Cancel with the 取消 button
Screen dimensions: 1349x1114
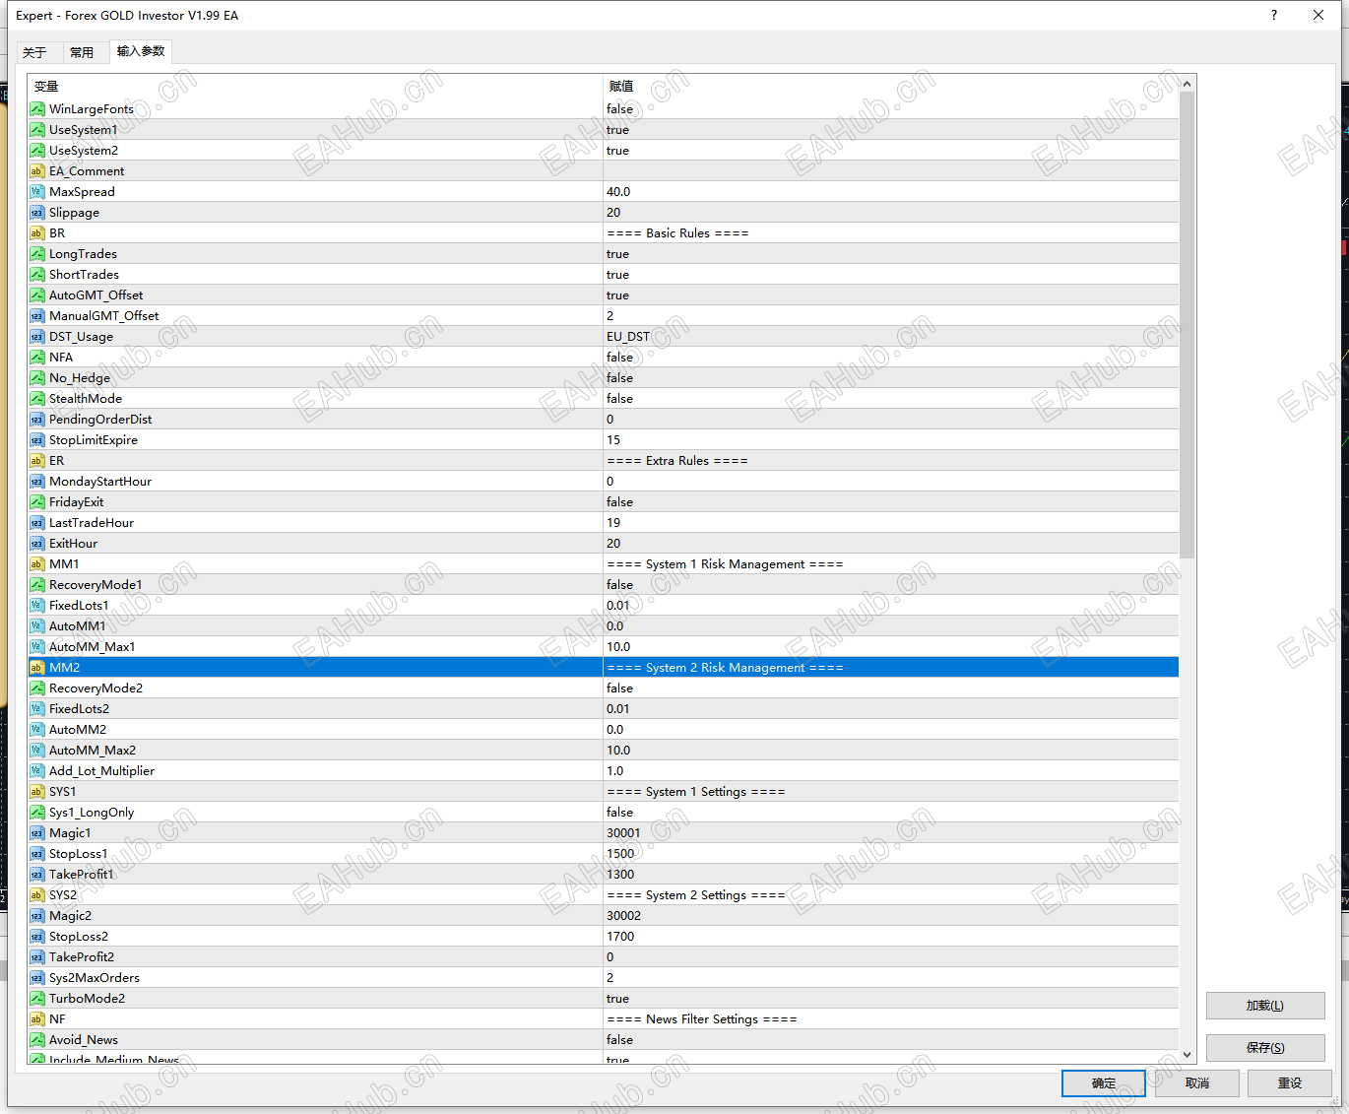[1197, 1083]
